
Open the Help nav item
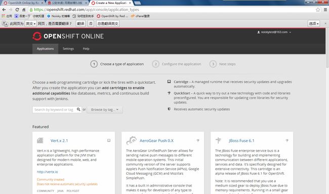(x=86, y=48)
